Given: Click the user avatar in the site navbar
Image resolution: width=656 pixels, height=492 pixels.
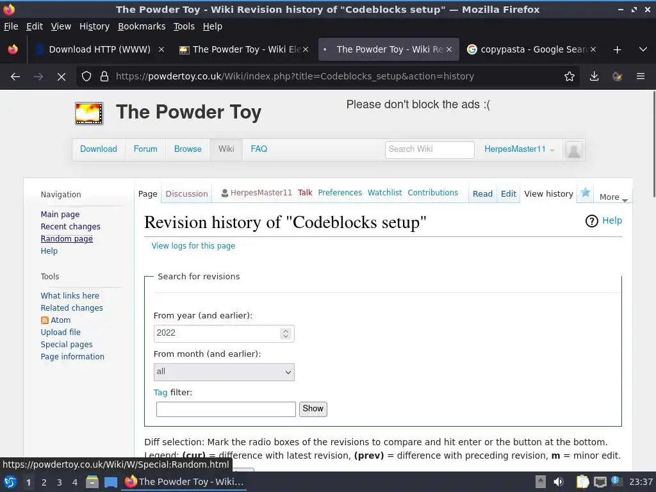Looking at the screenshot, I should click(574, 150).
